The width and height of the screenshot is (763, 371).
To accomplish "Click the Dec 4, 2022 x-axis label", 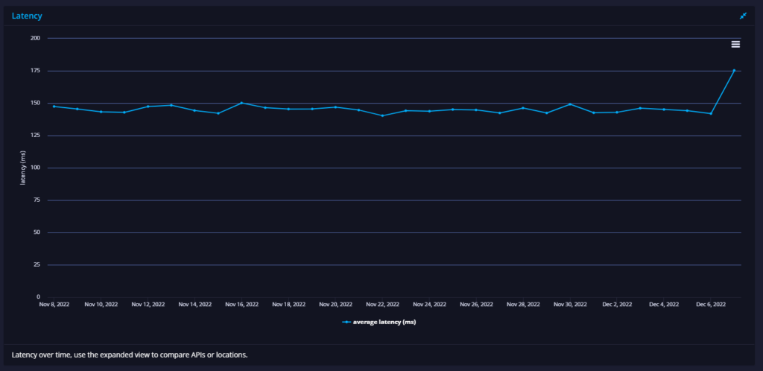I will coord(664,305).
